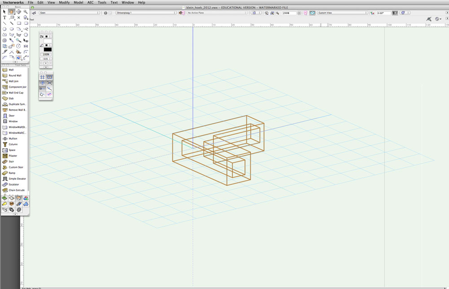Select the Rectangle tool in Basic palette
The height and width of the screenshot is (289, 449).
(18, 23)
